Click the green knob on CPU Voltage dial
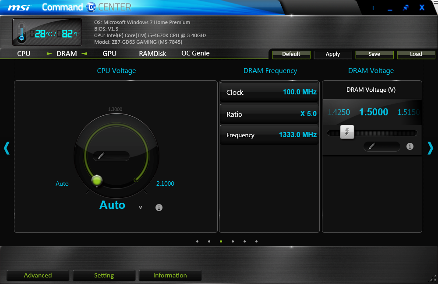 click(97, 180)
